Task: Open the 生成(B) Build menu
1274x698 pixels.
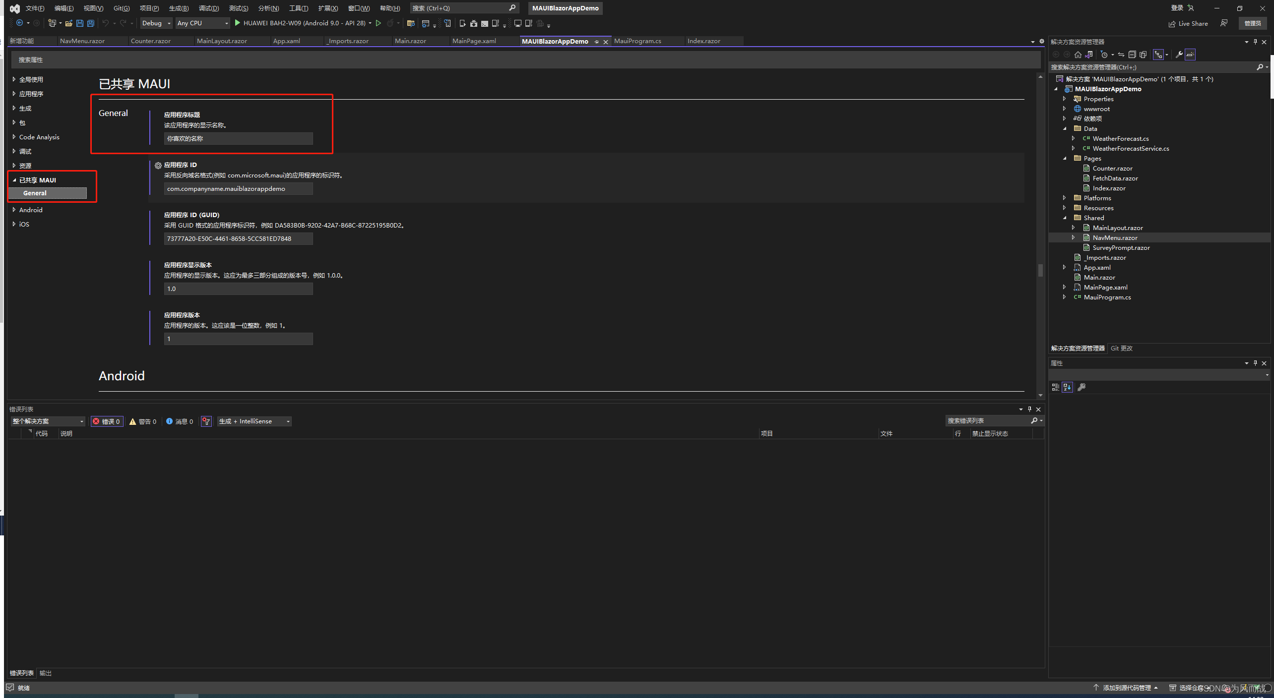Action: pyautogui.click(x=179, y=8)
